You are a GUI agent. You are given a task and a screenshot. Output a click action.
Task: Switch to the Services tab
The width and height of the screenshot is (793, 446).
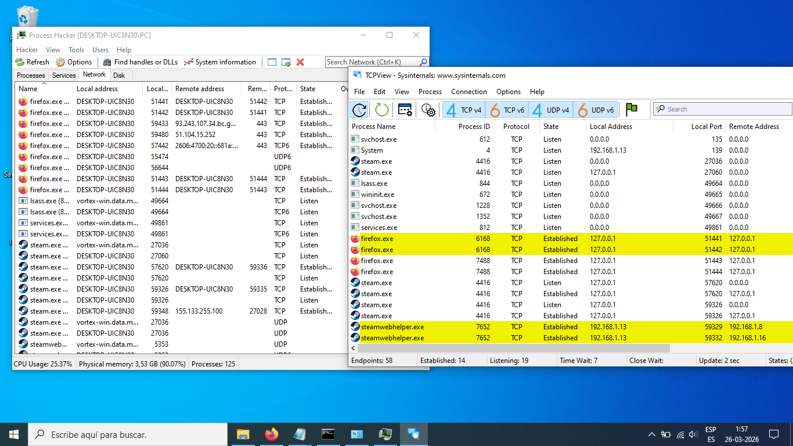tap(64, 75)
